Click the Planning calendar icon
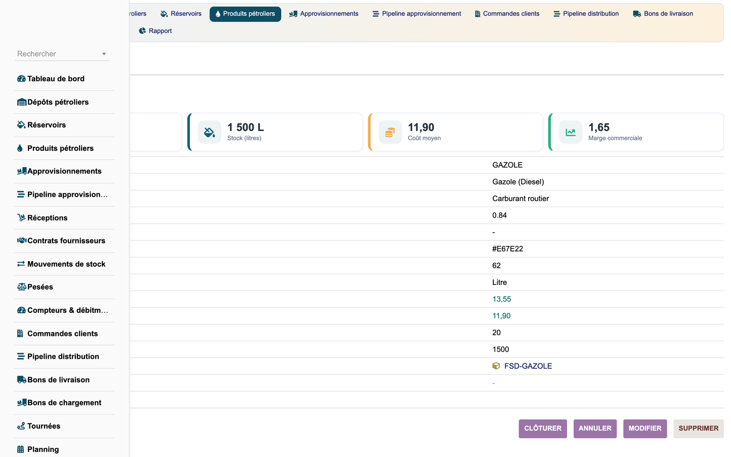 20,449
